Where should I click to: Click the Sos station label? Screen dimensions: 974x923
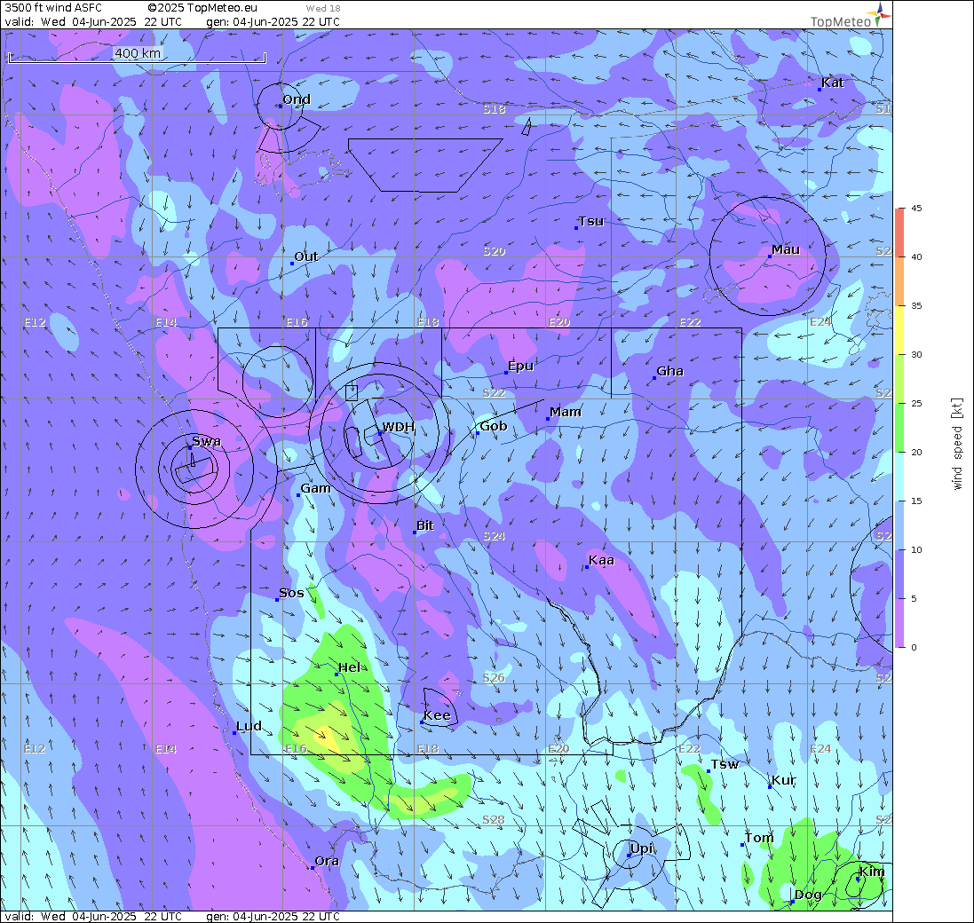(291, 593)
